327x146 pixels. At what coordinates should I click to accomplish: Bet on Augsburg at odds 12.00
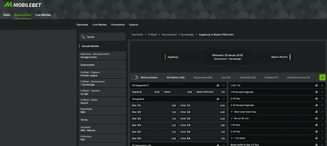(x=146, y=92)
